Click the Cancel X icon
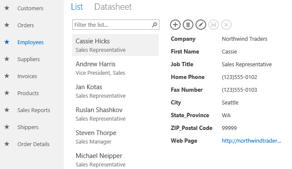The width and height of the screenshot is (292, 169). click(226, 25)
